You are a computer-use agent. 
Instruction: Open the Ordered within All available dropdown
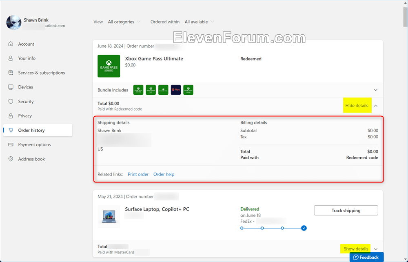(200, 22)
